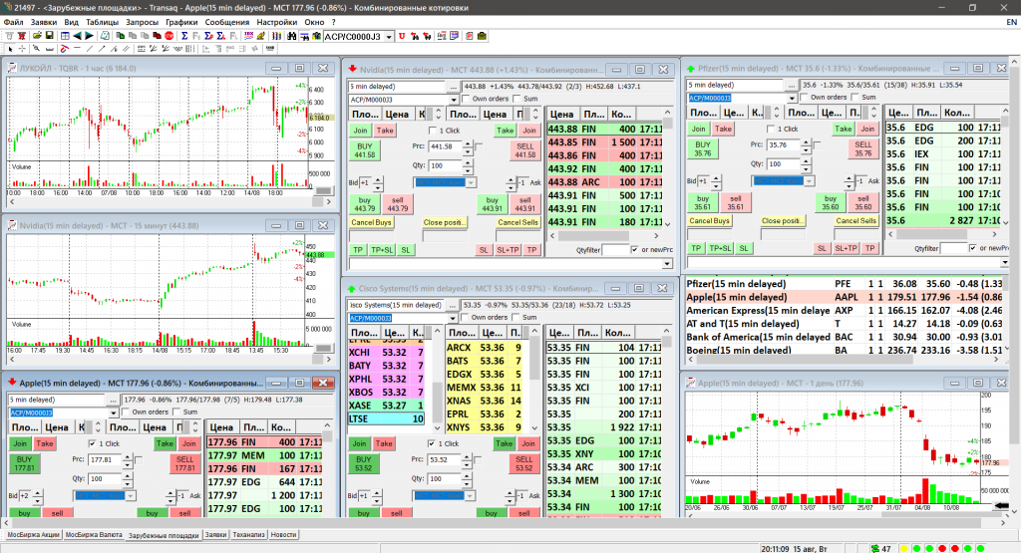The width and height of the screenshot is (1021, 553).
Task: Click the first blue Sigma icon
Action: point(184,36)
